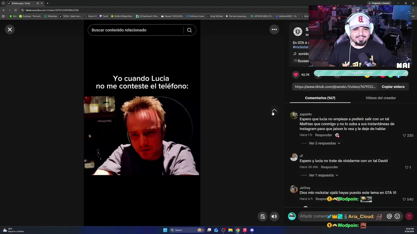Like the video with the heart icon

click(x=296, y=75)
